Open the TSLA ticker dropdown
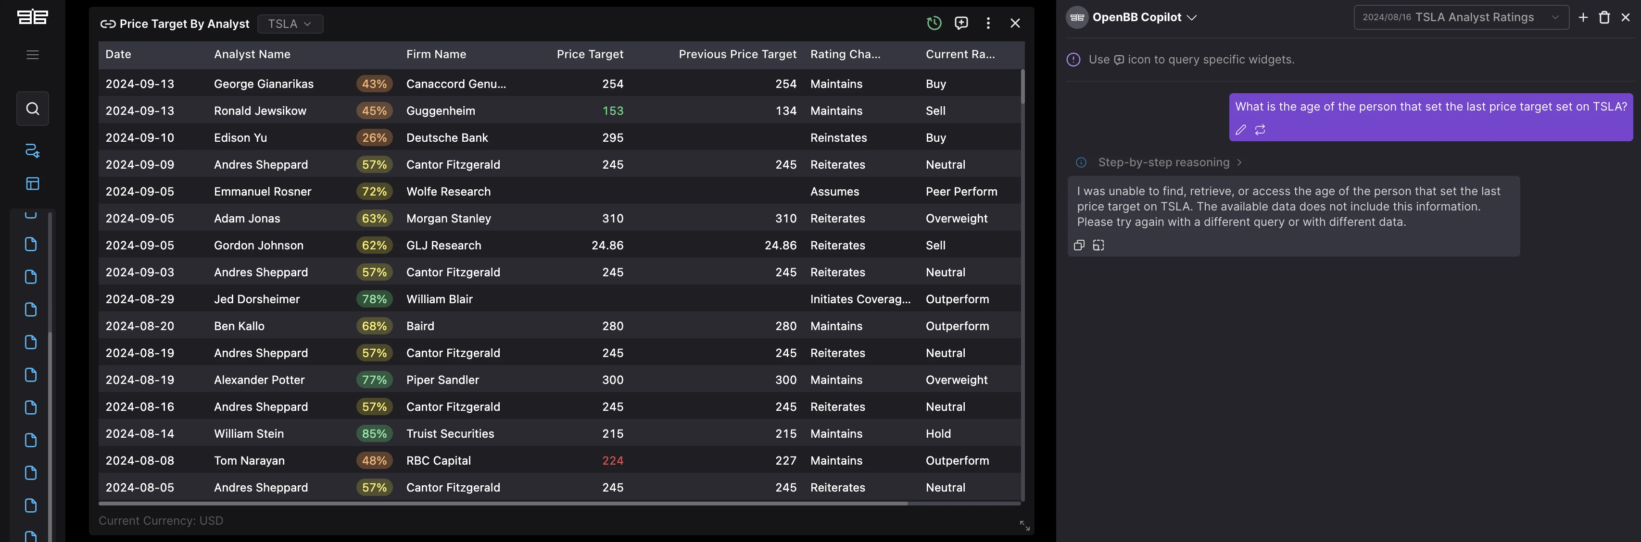Image resolution: width=1641 pixels, height=542 pixels. click(290, 24)
